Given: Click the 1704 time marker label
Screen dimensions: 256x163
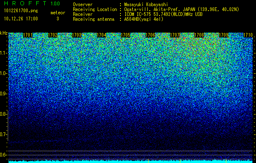Looking at the screenshot, I should point(102,35).
